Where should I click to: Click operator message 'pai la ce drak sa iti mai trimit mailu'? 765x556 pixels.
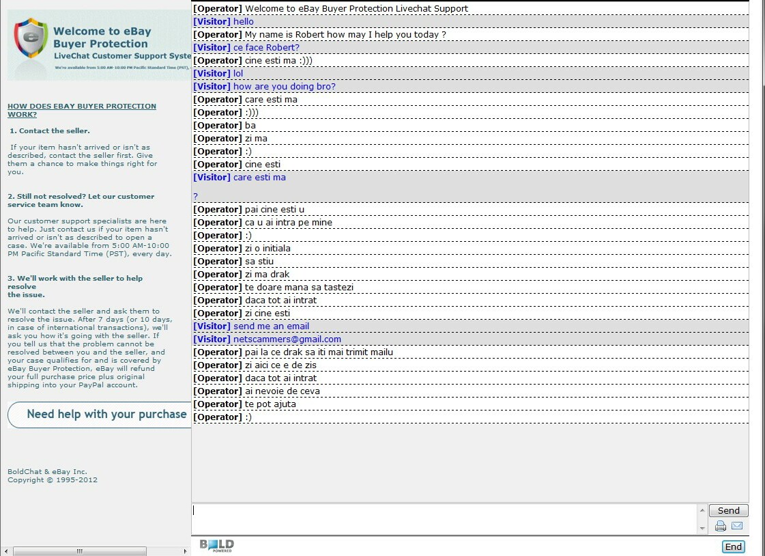click(319, 352)
